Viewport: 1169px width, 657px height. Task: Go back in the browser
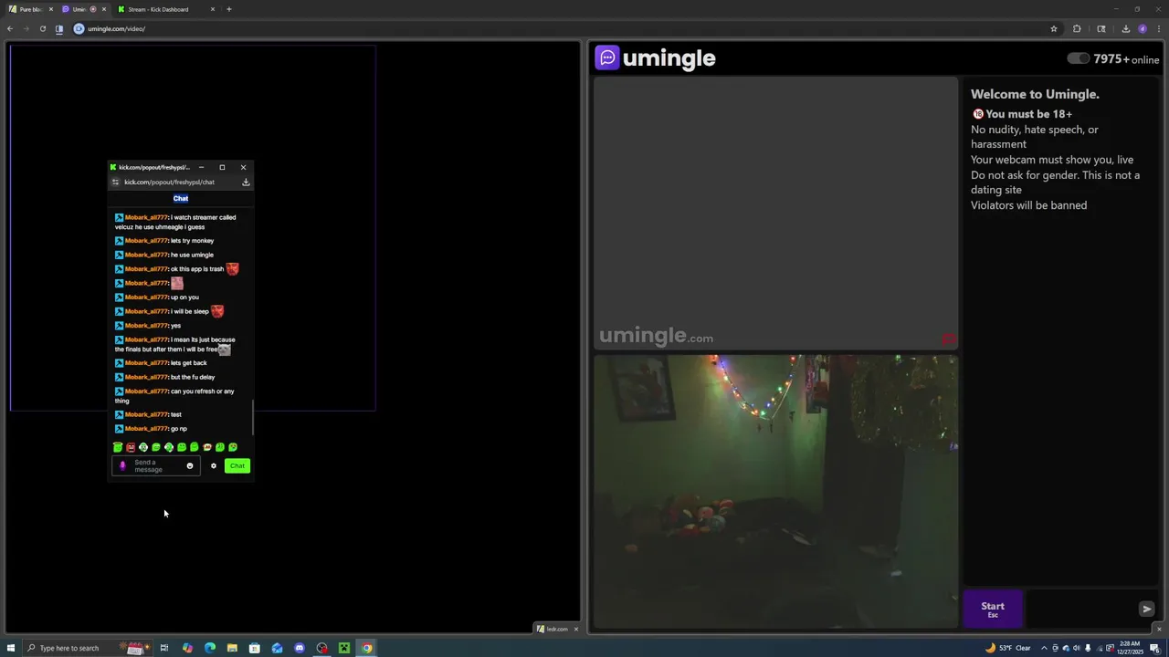point(10,28)
